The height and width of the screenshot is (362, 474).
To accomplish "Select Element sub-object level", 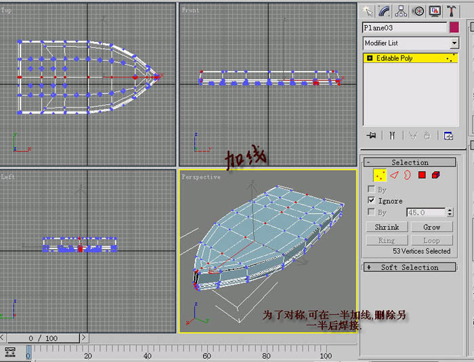I will tap(436, 175).
